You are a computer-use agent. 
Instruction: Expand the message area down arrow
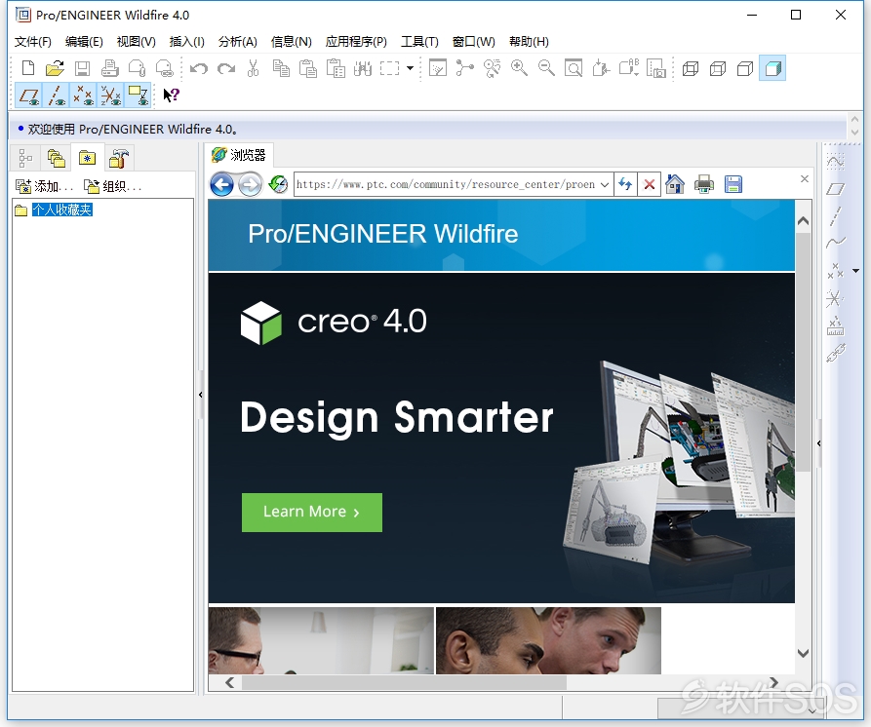pos(854,133)
